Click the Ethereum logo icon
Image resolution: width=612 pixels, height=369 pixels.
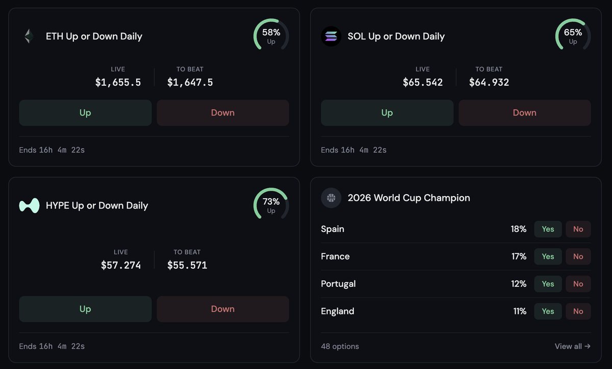[29, 36]
